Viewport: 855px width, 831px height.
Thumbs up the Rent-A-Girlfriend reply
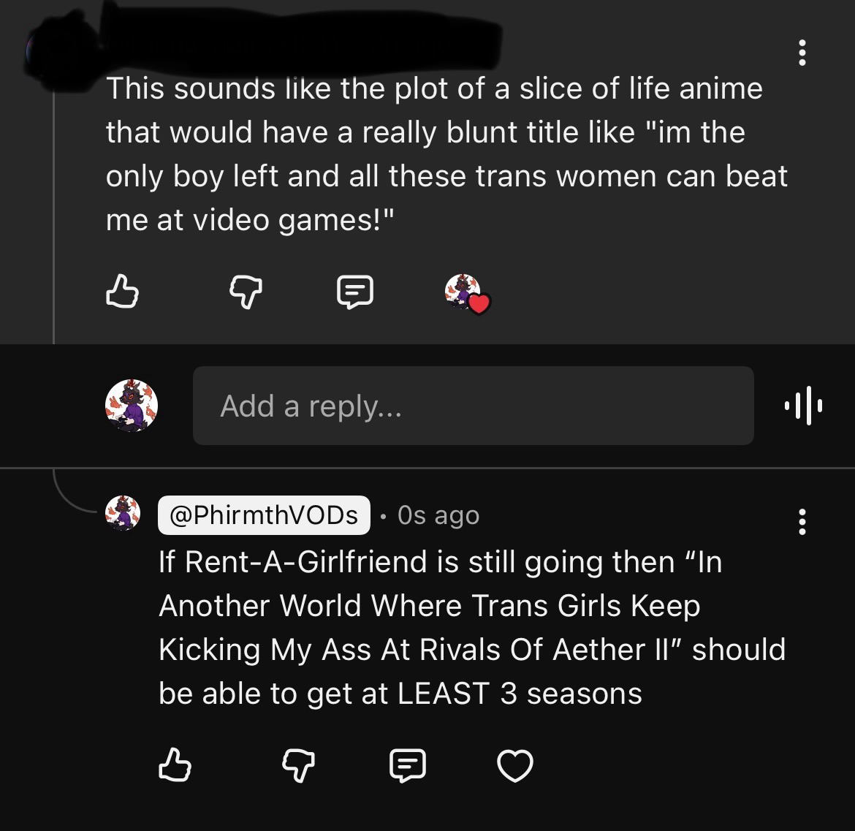[175, 765]
